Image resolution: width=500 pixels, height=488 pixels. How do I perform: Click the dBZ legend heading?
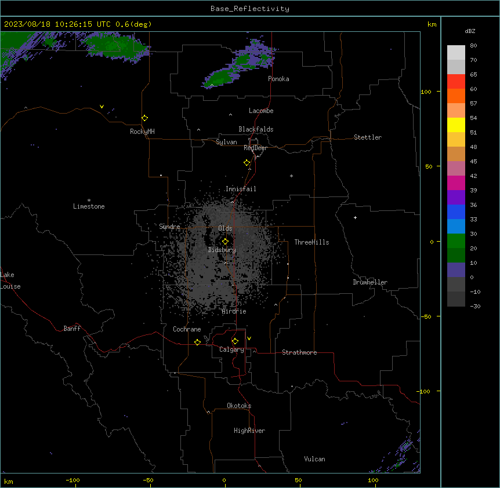point(470,31)
